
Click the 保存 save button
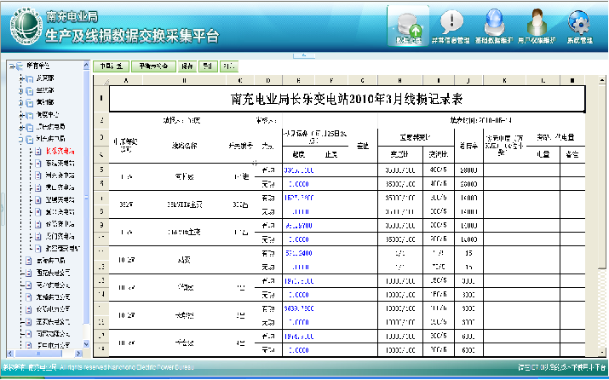click(187, 66)
